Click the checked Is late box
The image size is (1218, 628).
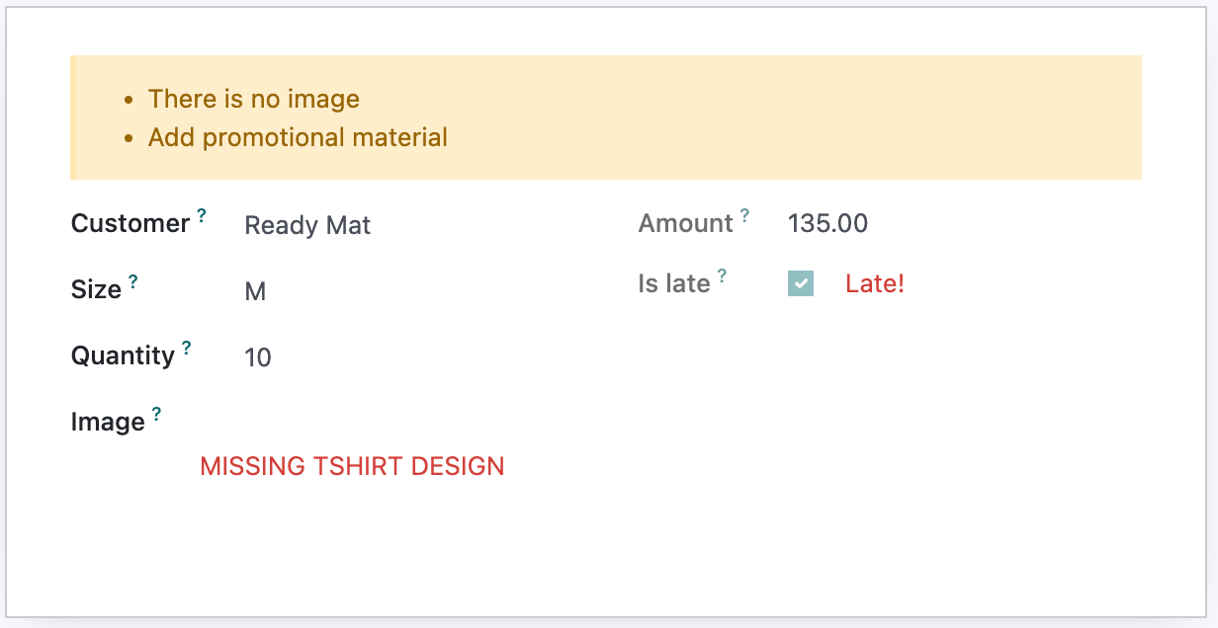tap(800, 283)
